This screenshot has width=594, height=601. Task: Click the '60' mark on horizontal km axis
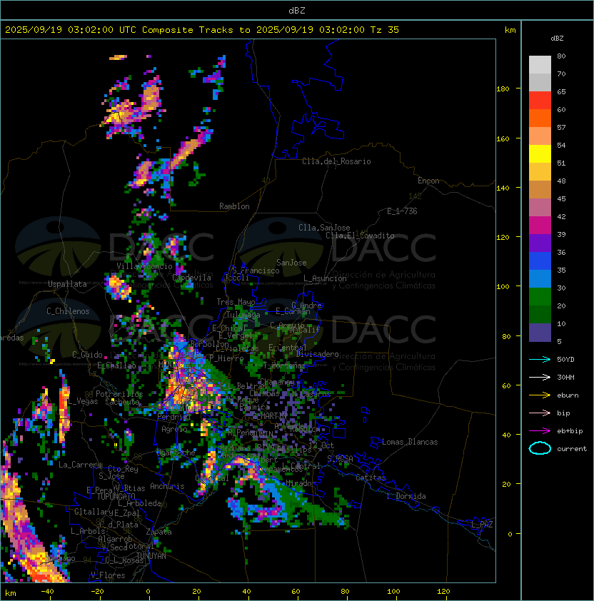tap(296, 592)
